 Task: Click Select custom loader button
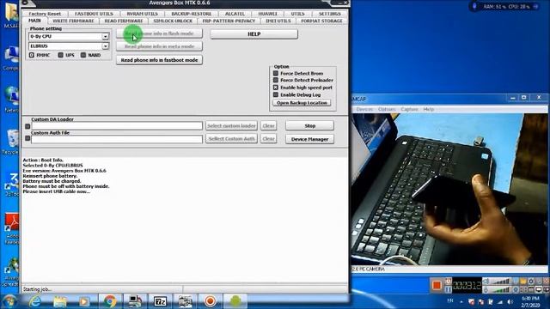[231, 126]
